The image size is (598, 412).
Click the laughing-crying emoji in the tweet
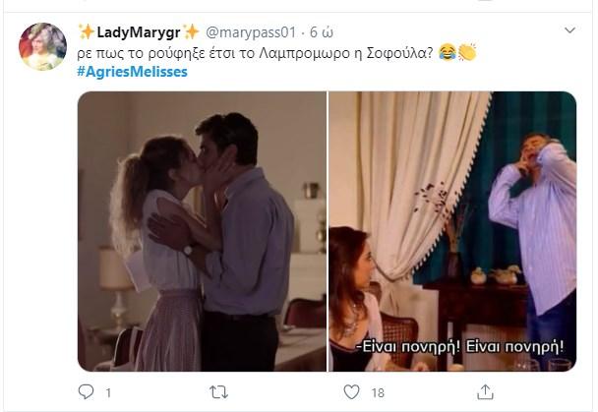click(448, 52)
